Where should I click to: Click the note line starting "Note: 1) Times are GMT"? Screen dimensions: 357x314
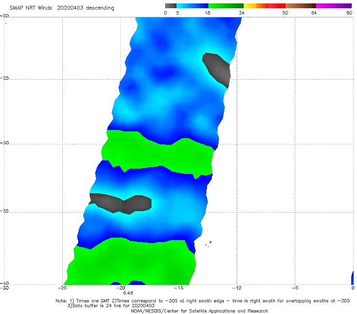pos(203,301)
